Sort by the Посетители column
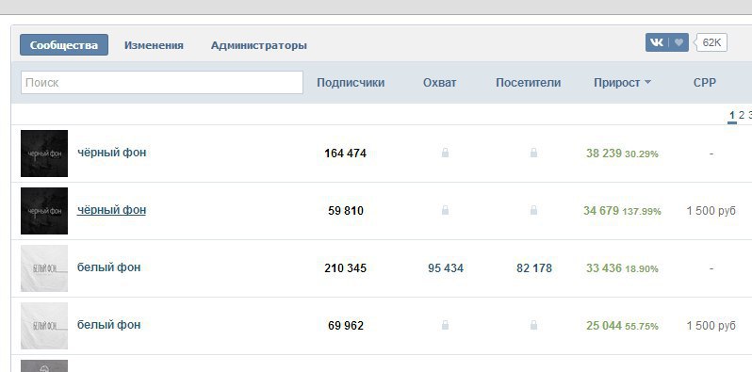The width and height of the screenshot is (752, 372). [528, 83]
